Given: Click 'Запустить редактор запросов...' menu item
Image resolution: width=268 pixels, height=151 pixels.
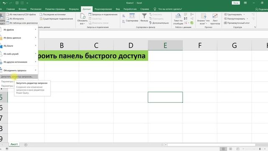Looking at the screenshot, I should 19,77.
